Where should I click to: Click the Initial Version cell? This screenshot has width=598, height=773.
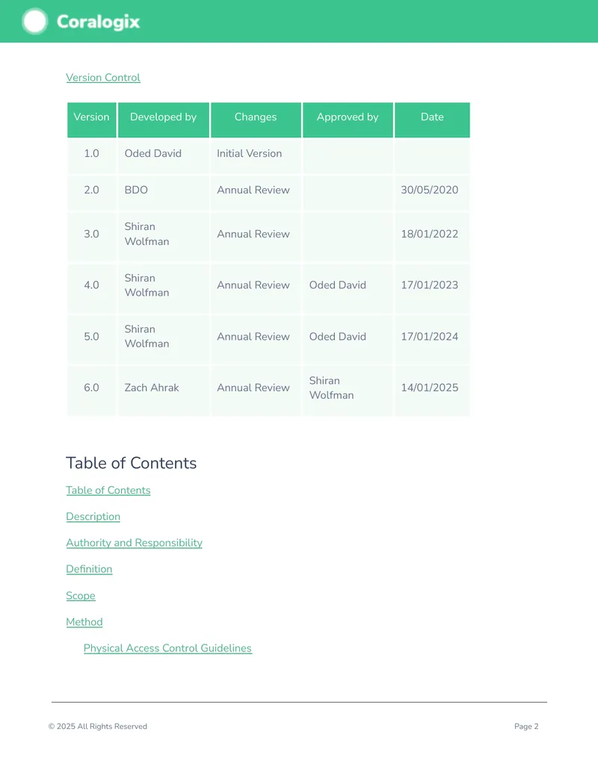[x=256, y=153]
